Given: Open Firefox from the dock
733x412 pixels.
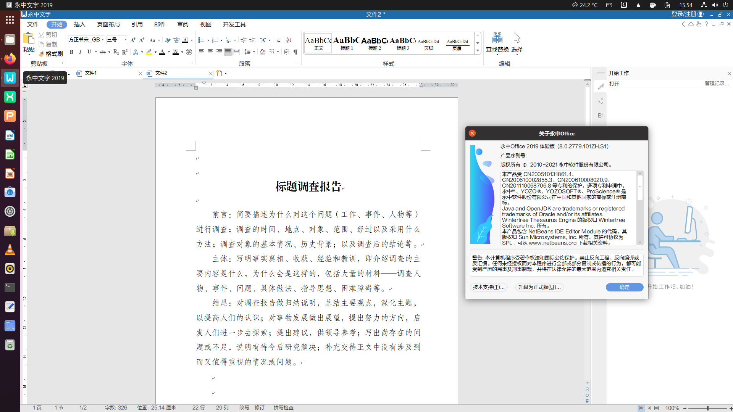Looking at the screenshot, I should pos(10,59).
